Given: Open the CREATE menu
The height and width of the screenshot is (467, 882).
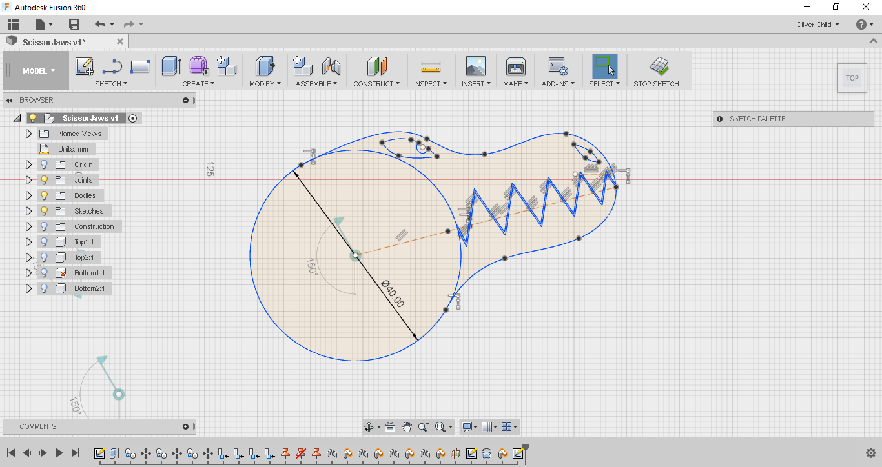Looking at the screenshot, I should (x=198, y=84).
